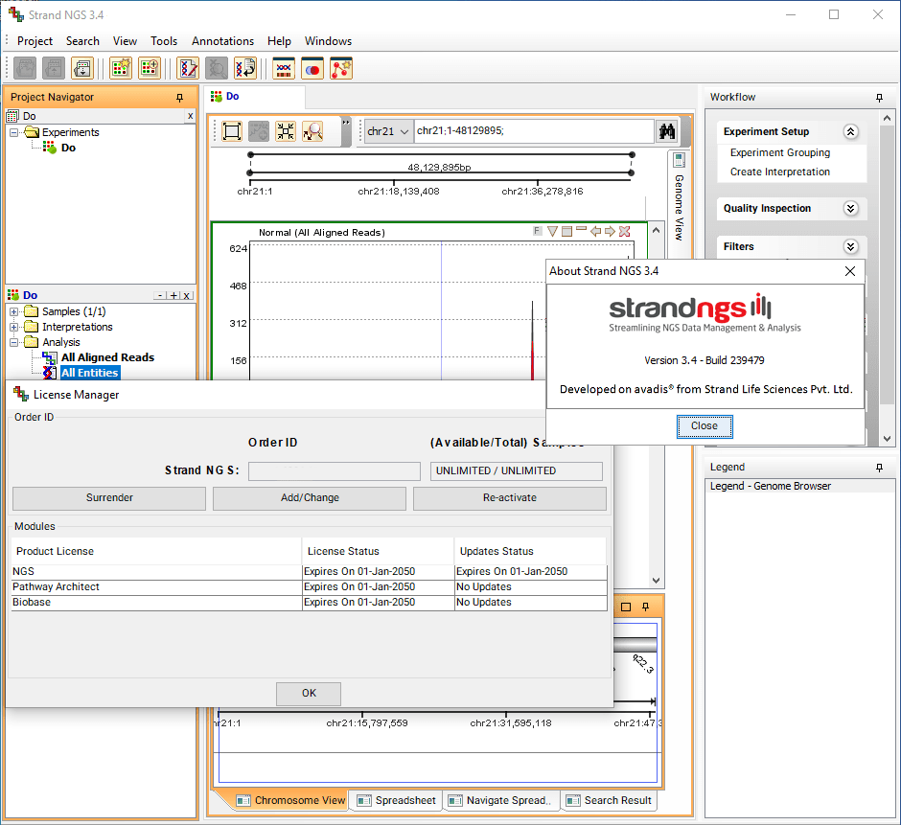Click the chr21:1-48129895 location field

click(x=534, y=131)
